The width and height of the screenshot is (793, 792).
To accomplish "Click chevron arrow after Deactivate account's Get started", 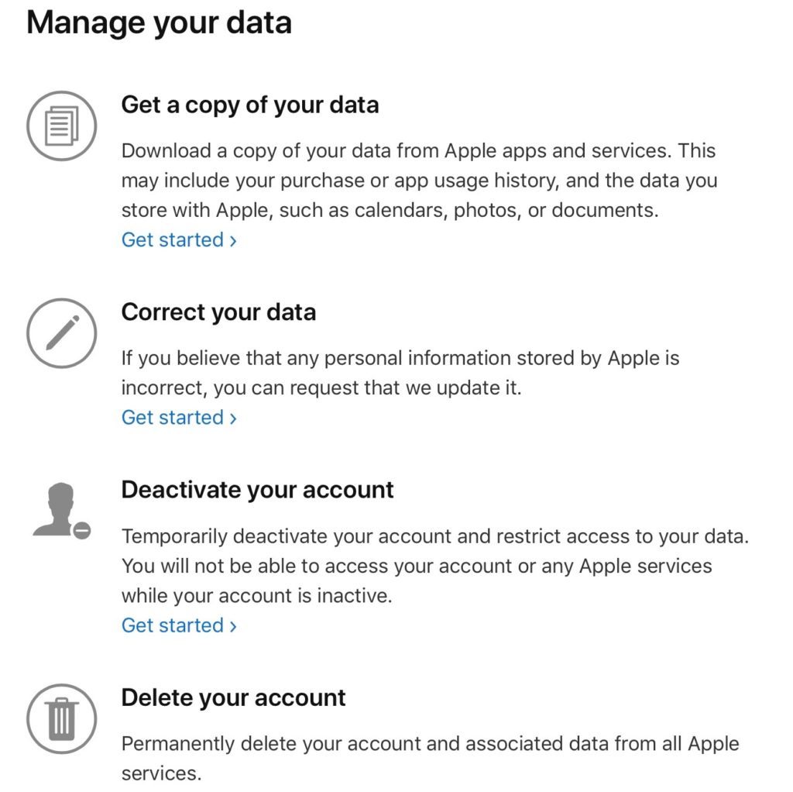I will 233,626.
